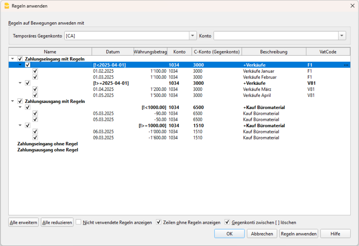Click the VatCode column header
This screenshot has width=359, height=246.
point(328,52)
